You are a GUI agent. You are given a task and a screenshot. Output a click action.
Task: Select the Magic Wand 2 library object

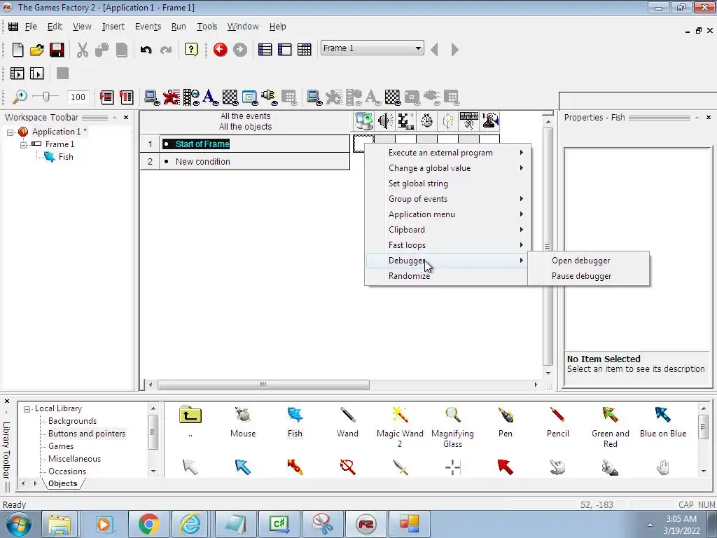400,427
